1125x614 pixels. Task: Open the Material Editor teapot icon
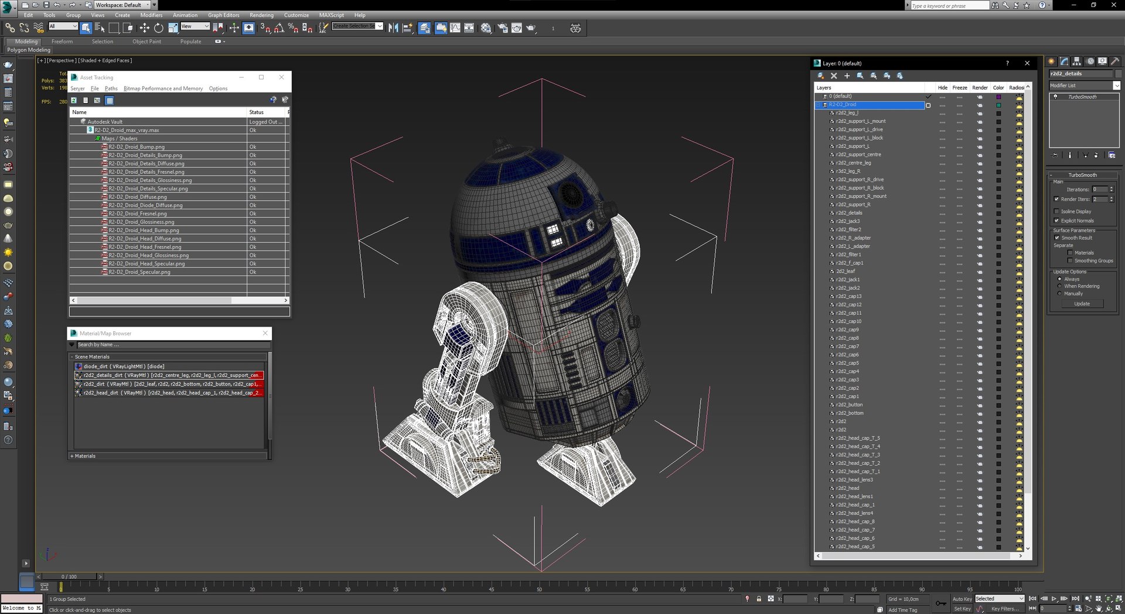point(486,28)
